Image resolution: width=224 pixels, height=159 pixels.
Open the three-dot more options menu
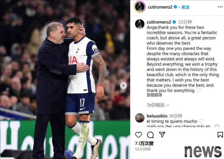coord(220,7)
